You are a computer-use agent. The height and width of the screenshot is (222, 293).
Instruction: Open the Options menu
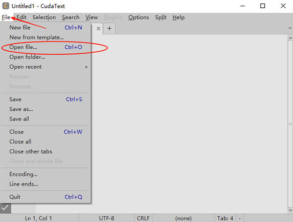click(x=139, y=18)
